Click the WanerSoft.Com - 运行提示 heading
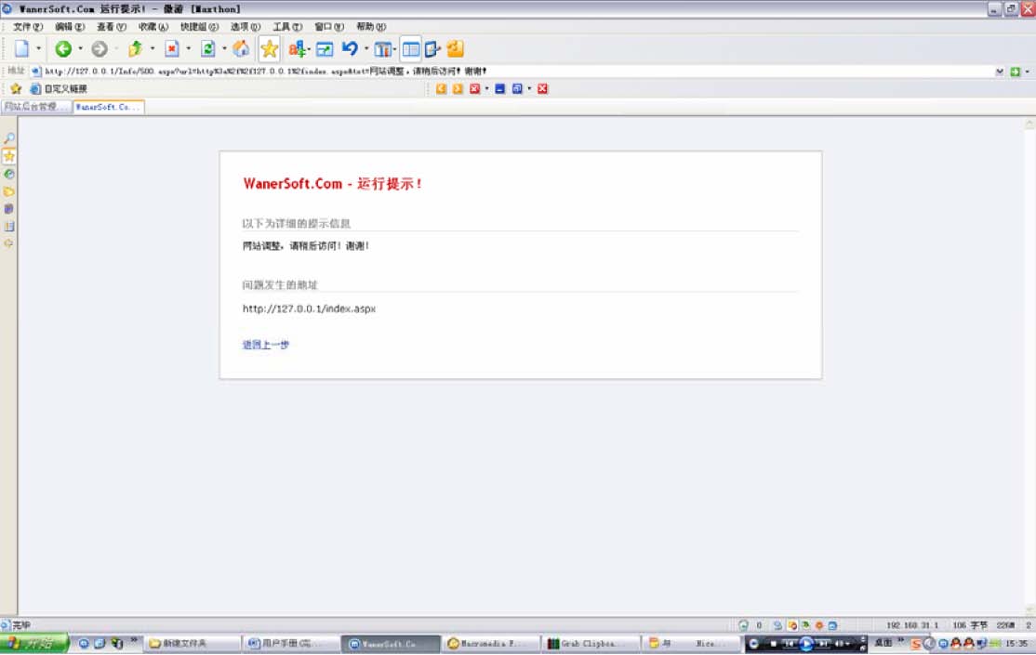 click(x=332, y=184)
